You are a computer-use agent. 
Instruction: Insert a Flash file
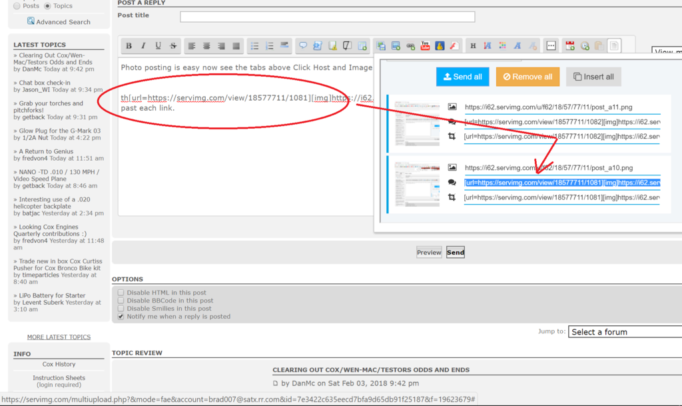[454, 46]
